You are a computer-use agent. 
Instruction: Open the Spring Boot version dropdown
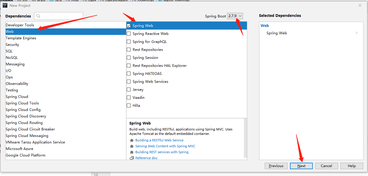coord(235,16)
